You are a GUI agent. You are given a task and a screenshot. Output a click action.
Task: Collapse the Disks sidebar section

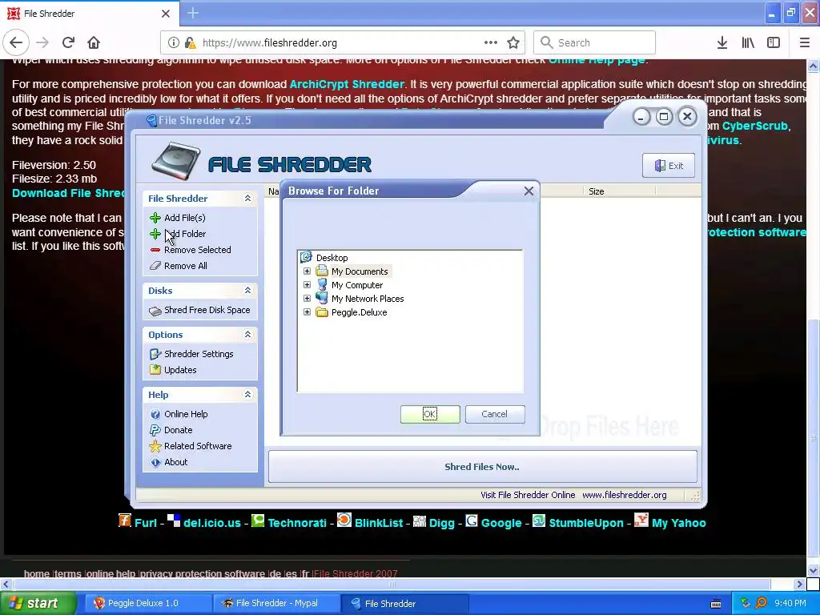click(248, 290)
